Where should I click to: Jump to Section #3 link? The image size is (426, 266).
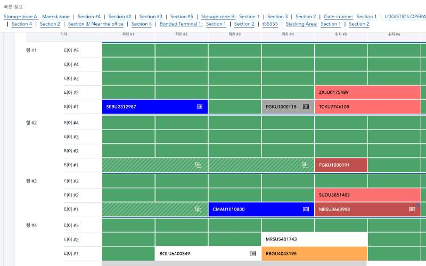coord(151,17)
